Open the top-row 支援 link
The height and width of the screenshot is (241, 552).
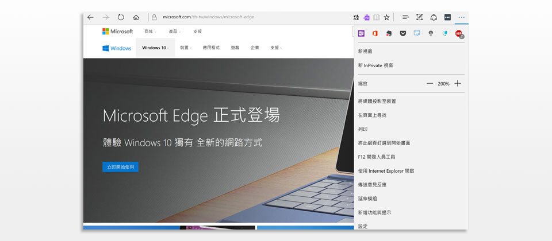click(x=197, y=32)
